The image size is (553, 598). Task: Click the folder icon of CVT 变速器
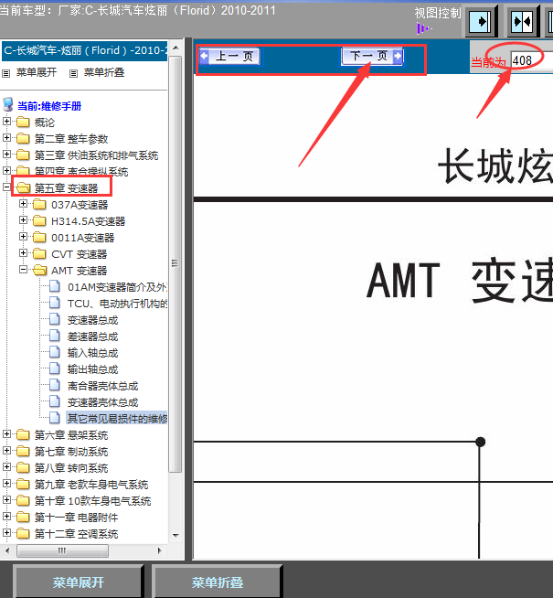[39, 253]
